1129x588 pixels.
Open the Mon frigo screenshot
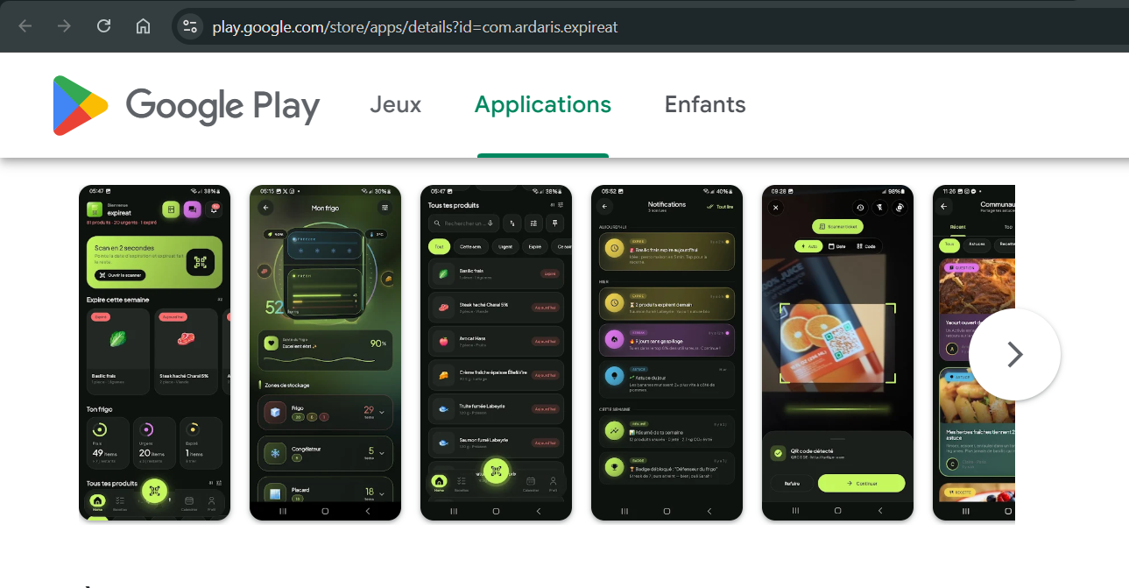tap(326, 353)
